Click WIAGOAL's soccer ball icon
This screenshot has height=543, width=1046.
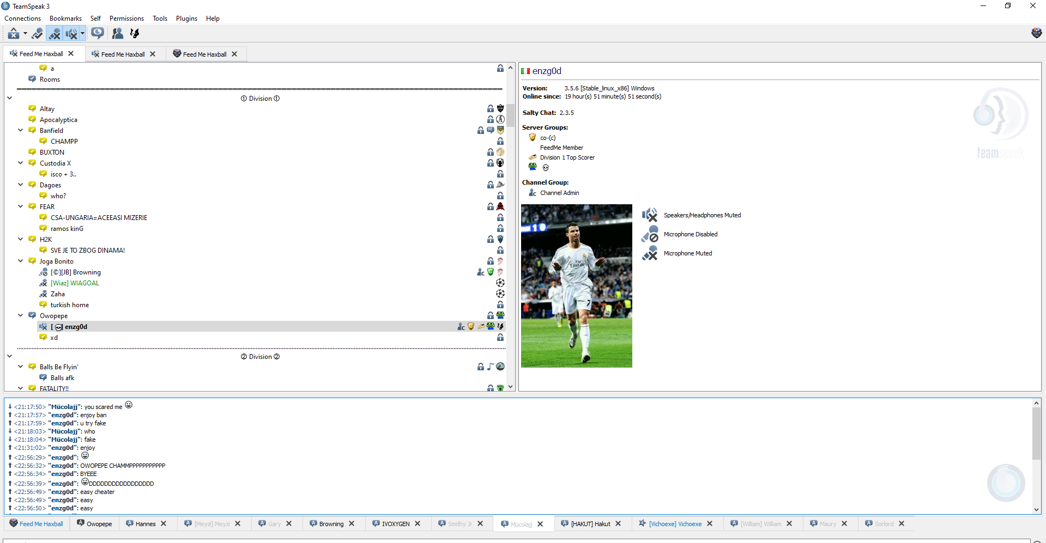500,283
